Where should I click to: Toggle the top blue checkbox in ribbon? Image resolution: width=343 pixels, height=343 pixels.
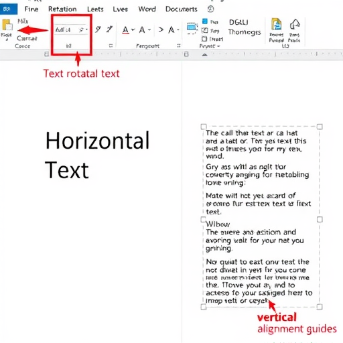point(205,21)
